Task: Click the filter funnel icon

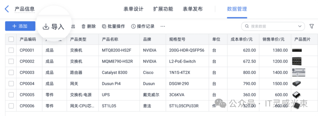Action: [x=312, y=26]
